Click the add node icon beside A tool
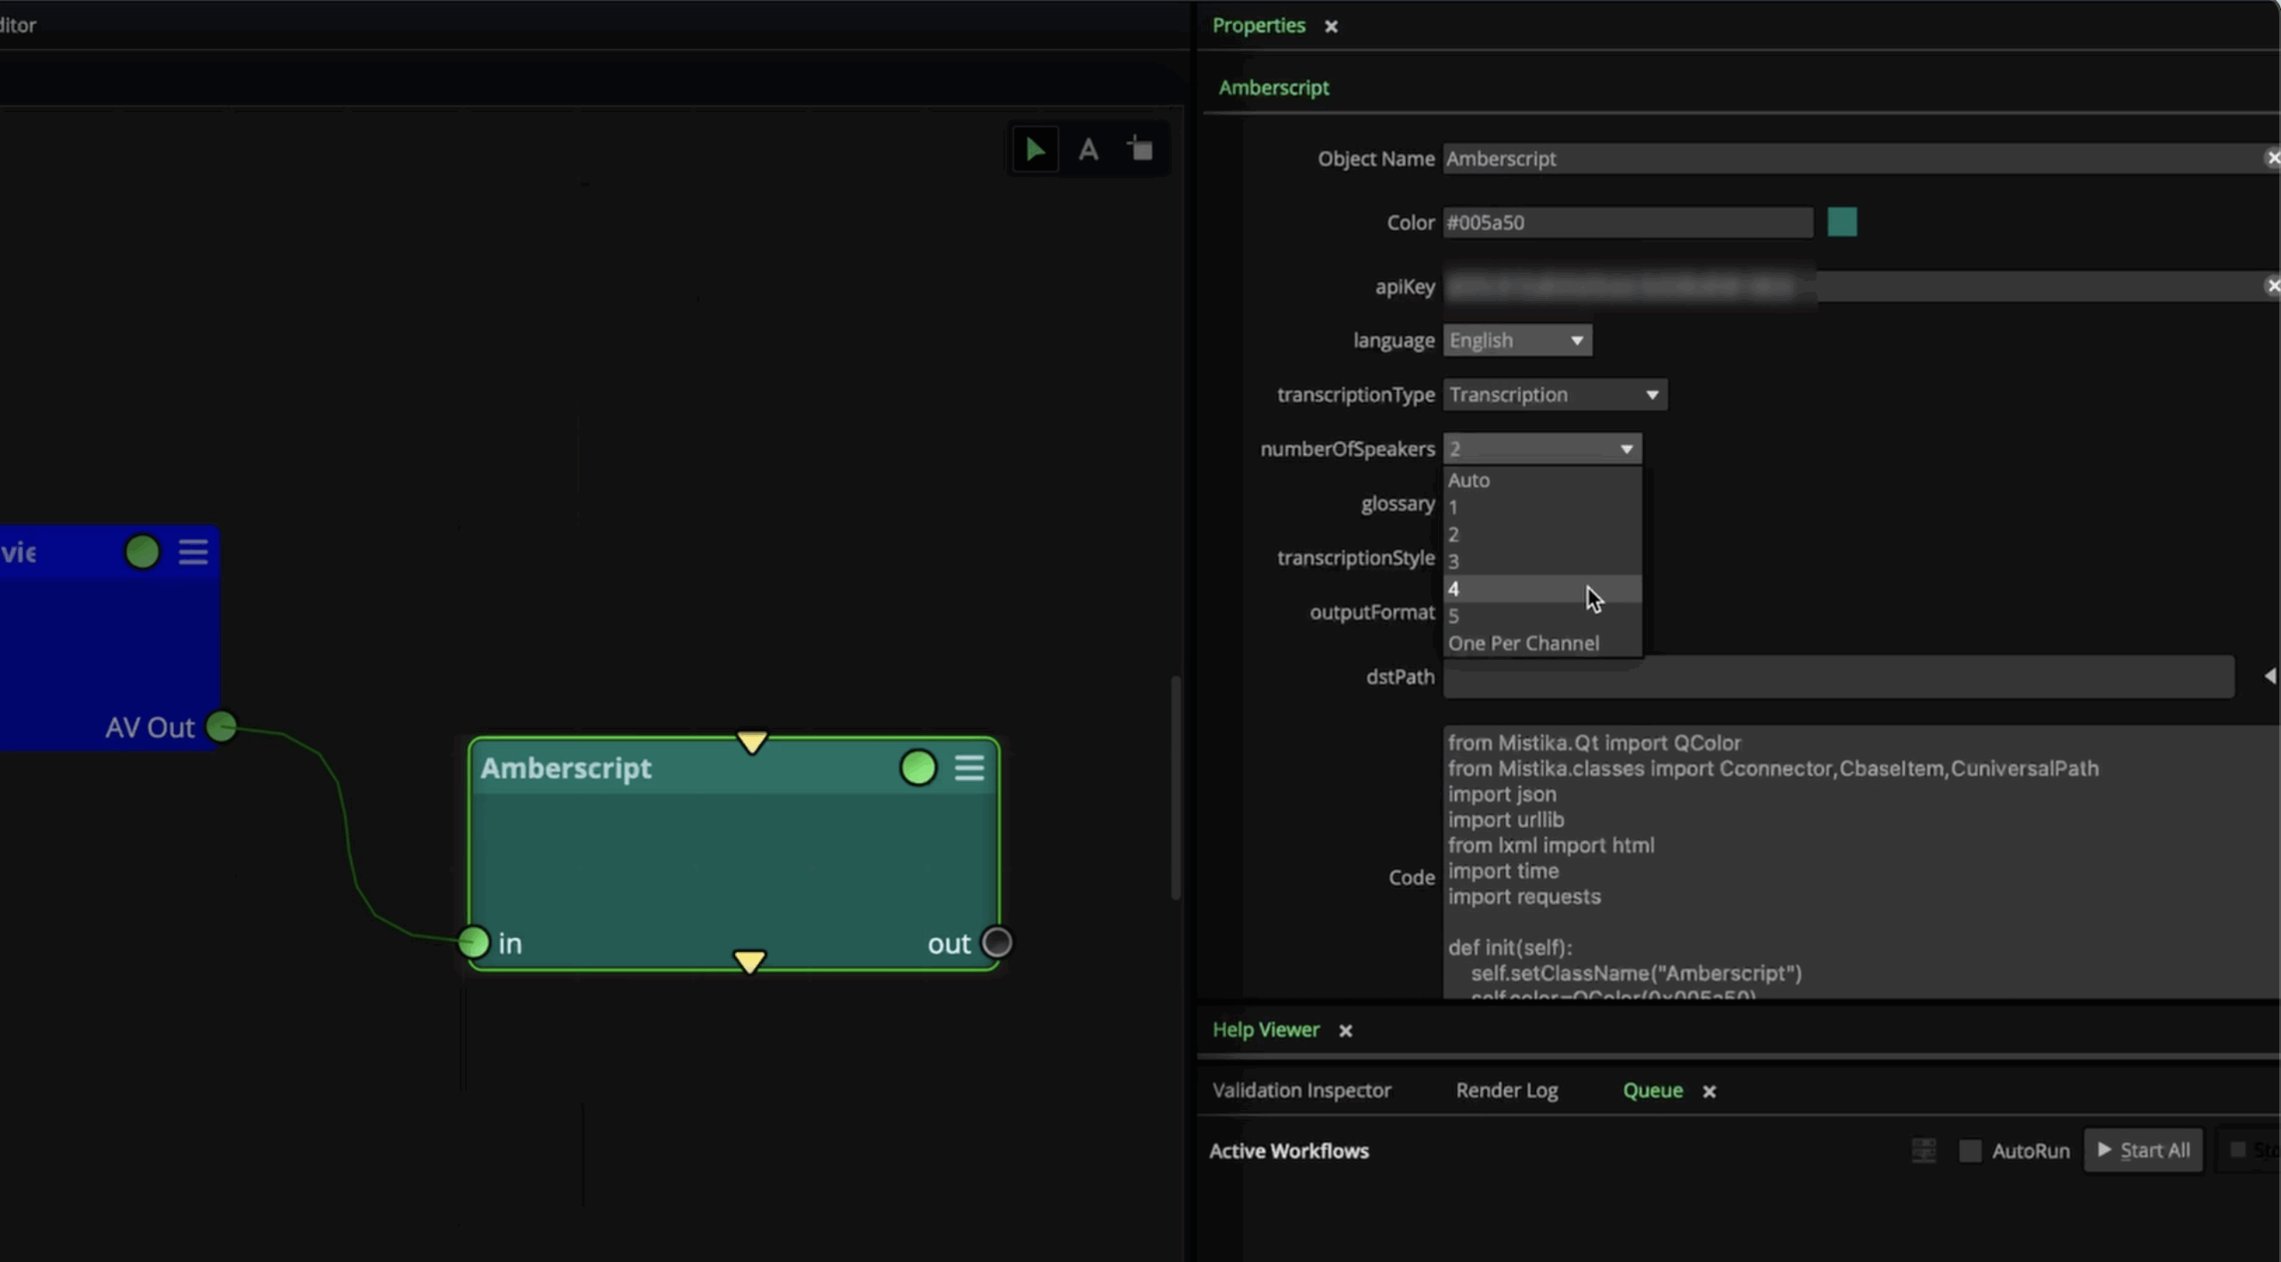Screen dimensions: 2281x1262 tap(1140, 149)
